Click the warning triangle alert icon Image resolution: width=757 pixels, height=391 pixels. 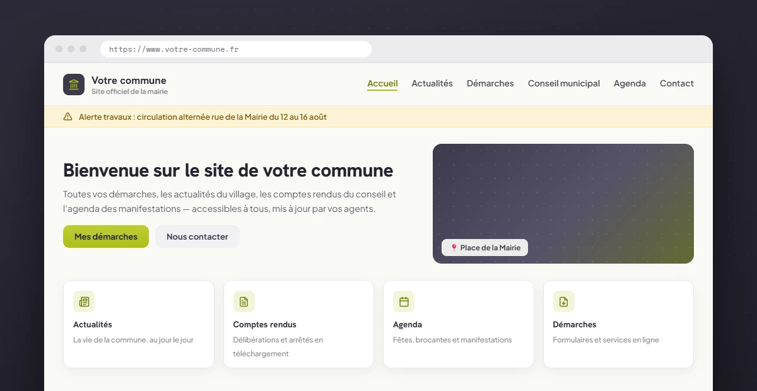67,117
